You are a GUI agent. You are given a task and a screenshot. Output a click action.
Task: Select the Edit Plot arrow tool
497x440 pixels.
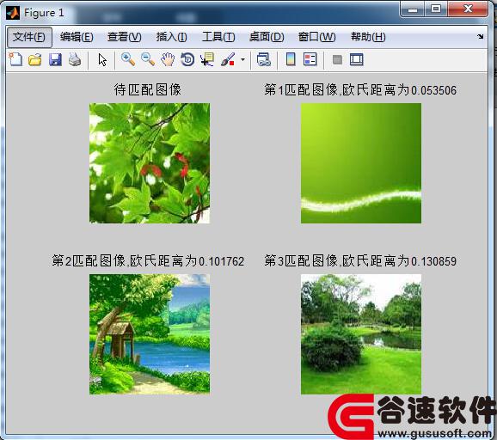(102, 59)
